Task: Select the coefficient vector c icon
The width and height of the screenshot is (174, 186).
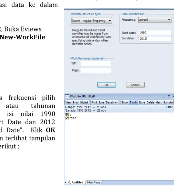Action: [67, 115]
